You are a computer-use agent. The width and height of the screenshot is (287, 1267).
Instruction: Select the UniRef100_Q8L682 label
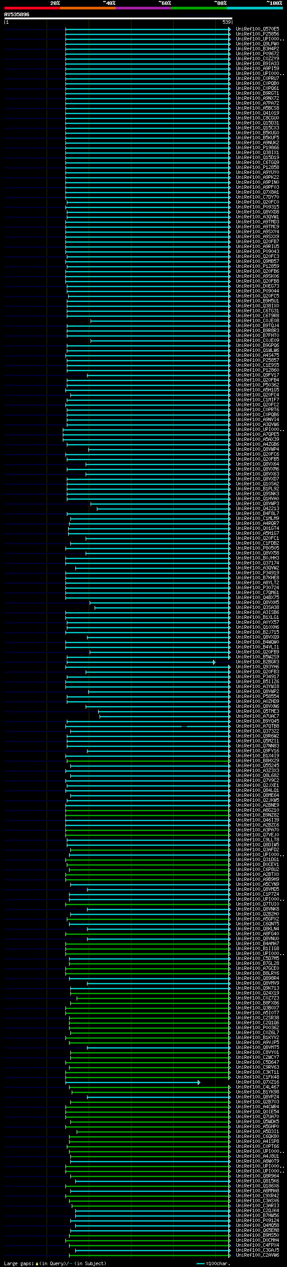click(257, 776)
